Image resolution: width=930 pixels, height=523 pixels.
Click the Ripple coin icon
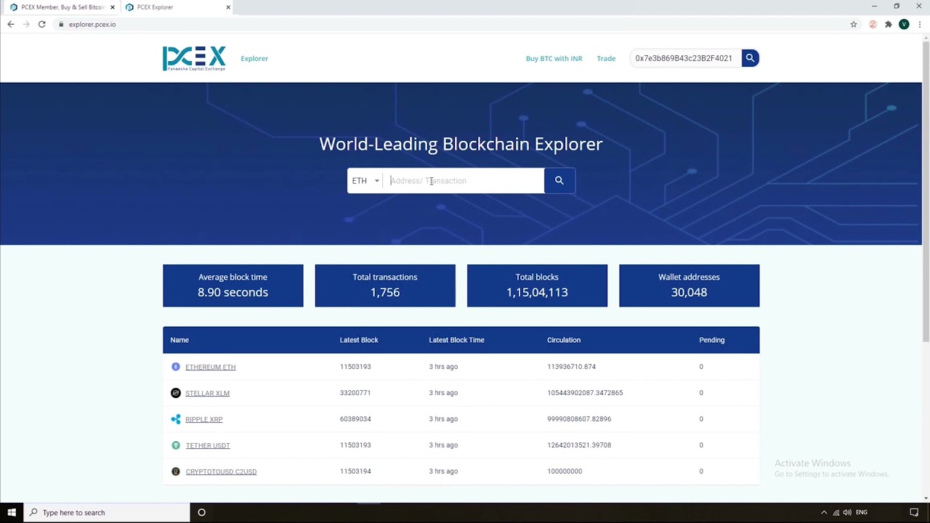coord(175,419)
